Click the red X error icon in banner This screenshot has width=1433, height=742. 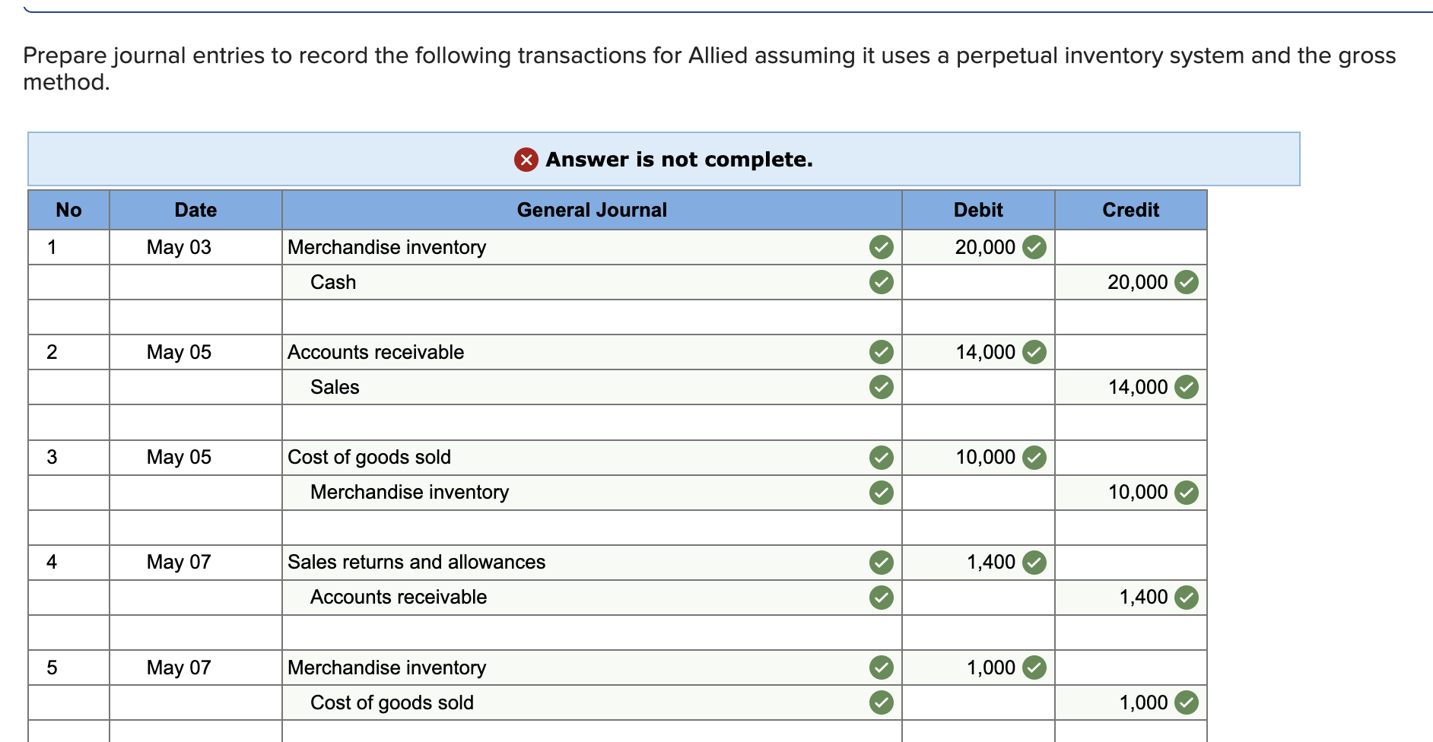pos(524,160)
